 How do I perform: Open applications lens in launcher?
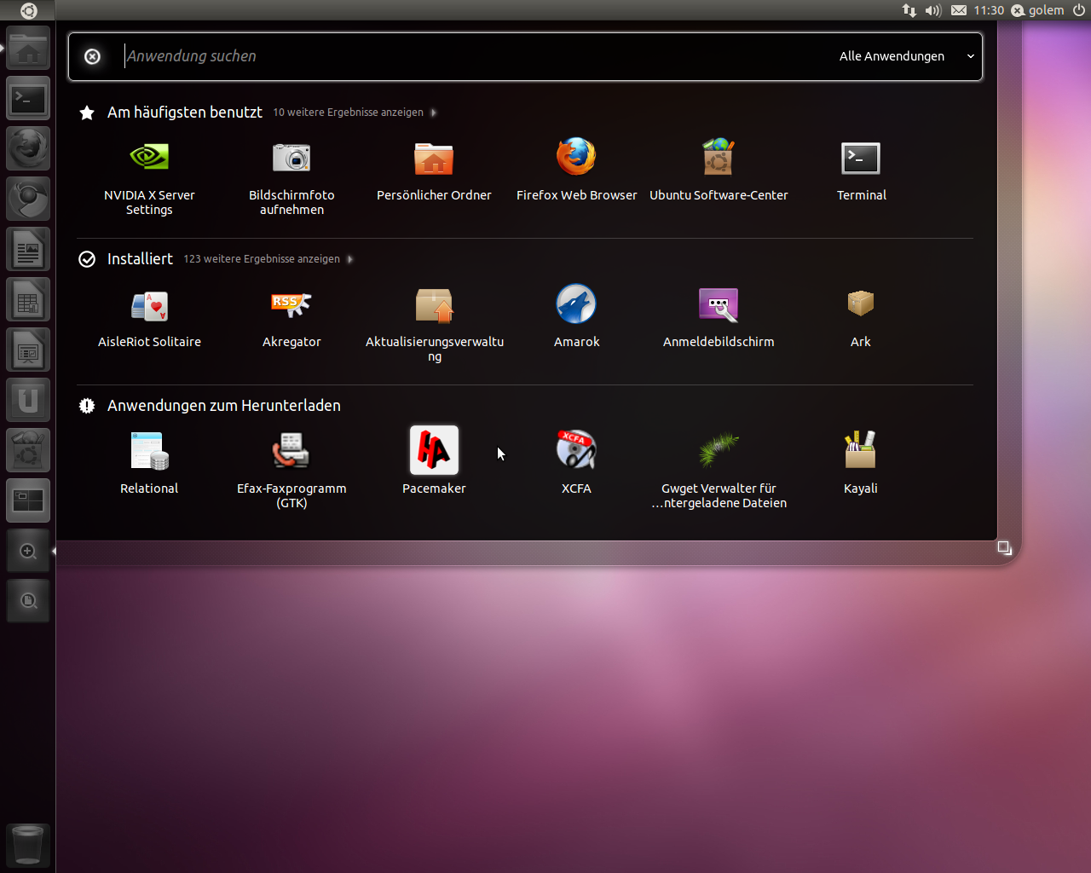(28, 552)
